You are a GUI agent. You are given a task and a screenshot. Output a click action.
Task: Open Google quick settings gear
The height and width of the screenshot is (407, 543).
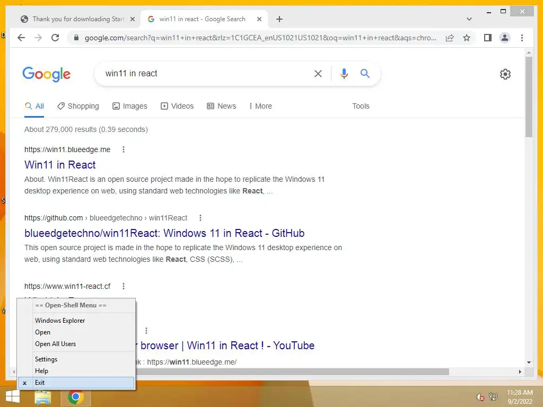(x=505, y=74)
